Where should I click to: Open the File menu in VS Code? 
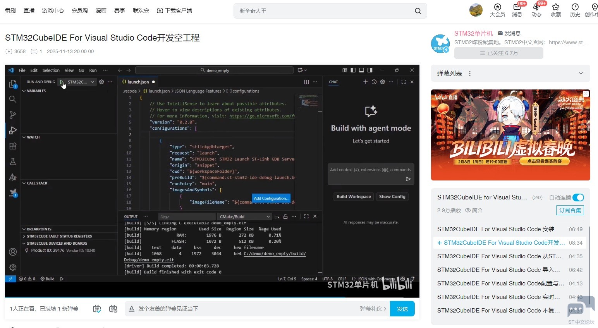pyautogui.click(x=22, y=70)
